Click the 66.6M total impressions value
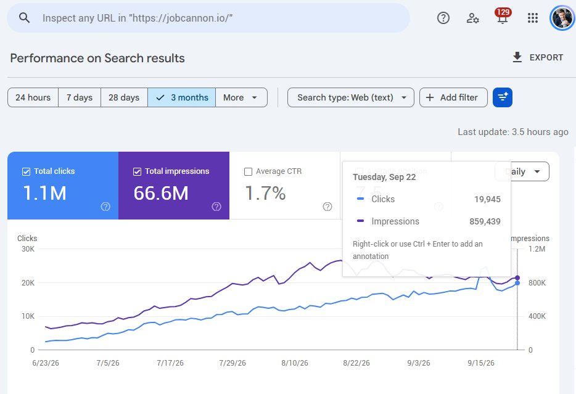Viewport: 576px width, 394px height. tap(161, 193)
